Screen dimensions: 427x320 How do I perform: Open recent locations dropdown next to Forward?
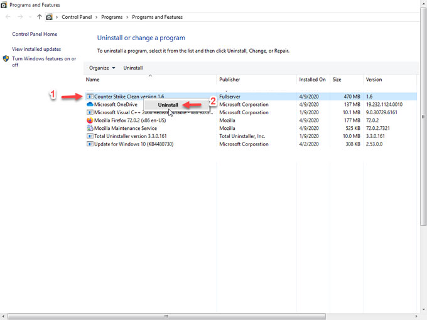click(30, 17)
